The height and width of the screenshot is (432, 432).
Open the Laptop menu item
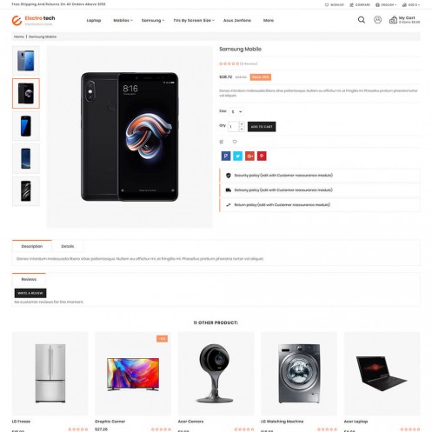94,20
